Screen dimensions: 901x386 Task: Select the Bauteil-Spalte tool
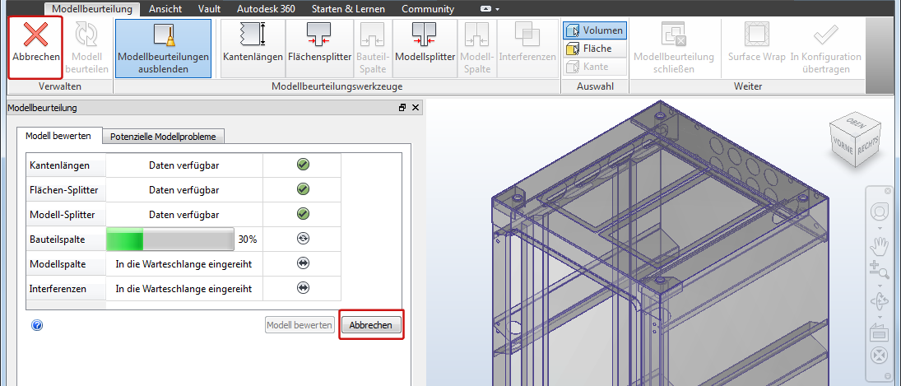tap(373, 49)
